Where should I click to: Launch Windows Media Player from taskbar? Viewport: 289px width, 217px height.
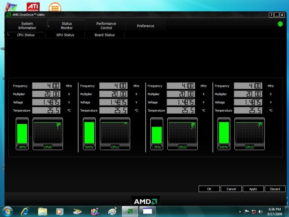coord(60,211)
